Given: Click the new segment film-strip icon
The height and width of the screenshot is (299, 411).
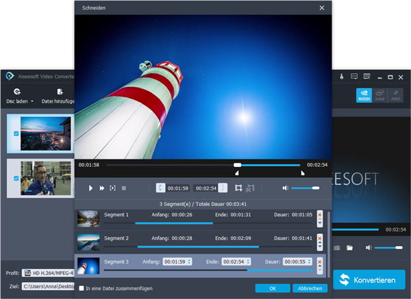Looking at the screenshot, I should (x=238, y=187).
